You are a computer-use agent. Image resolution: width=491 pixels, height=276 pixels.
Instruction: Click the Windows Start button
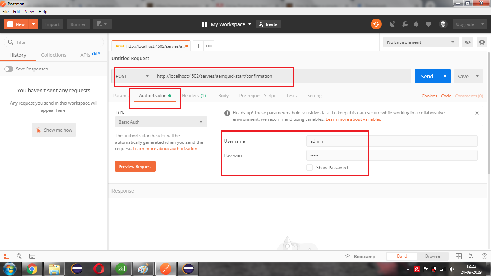click(x=9, y=269)
